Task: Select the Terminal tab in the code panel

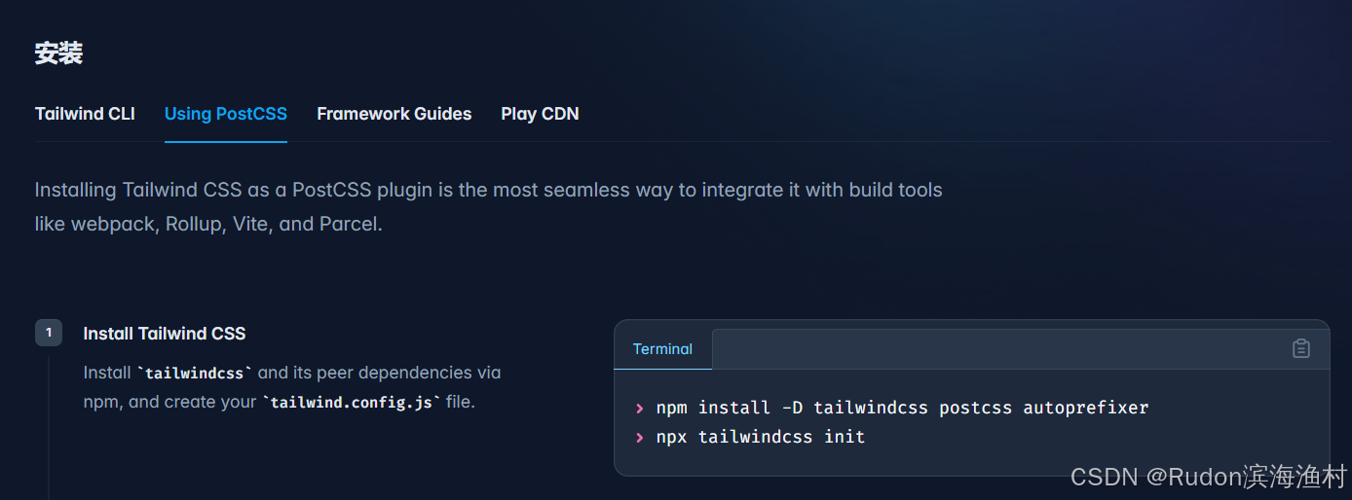Action: (662, 349)
